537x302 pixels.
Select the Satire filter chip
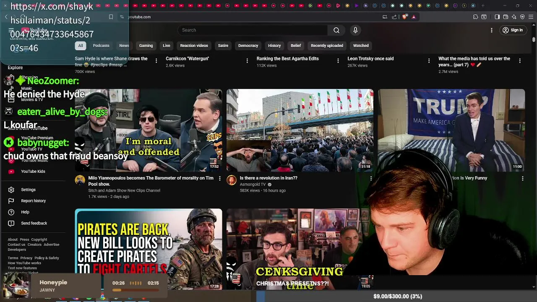223,46
